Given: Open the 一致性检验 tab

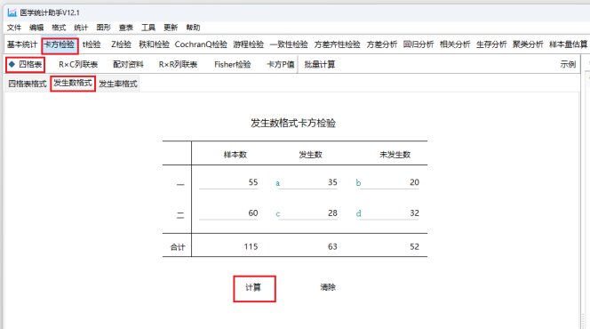Looking at the screenshot, I should pyautogui.click(x=289, y=44).
